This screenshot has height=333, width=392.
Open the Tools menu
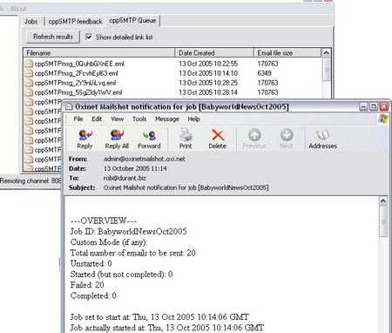pos(139,119)
